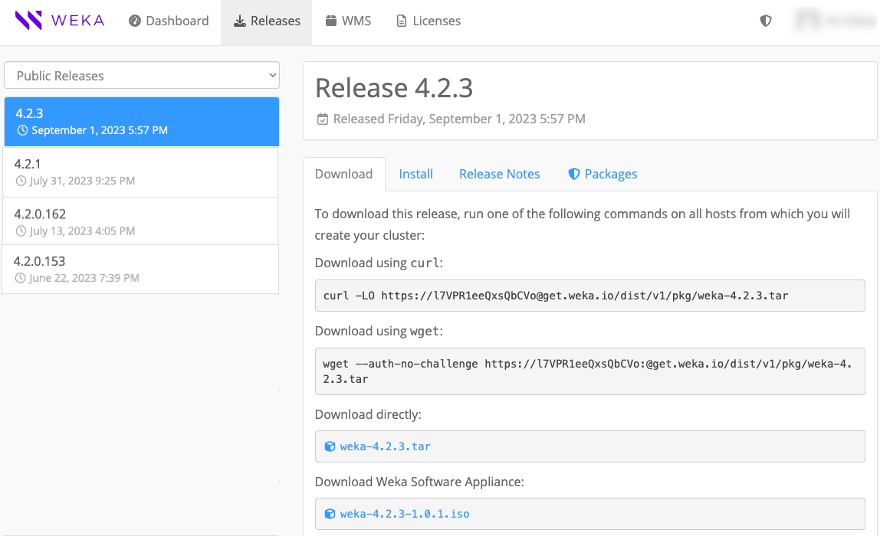Open the Releases navigation tab
Image resolution: width=880 pixels, height=536 pixels.
pos(267,21)
